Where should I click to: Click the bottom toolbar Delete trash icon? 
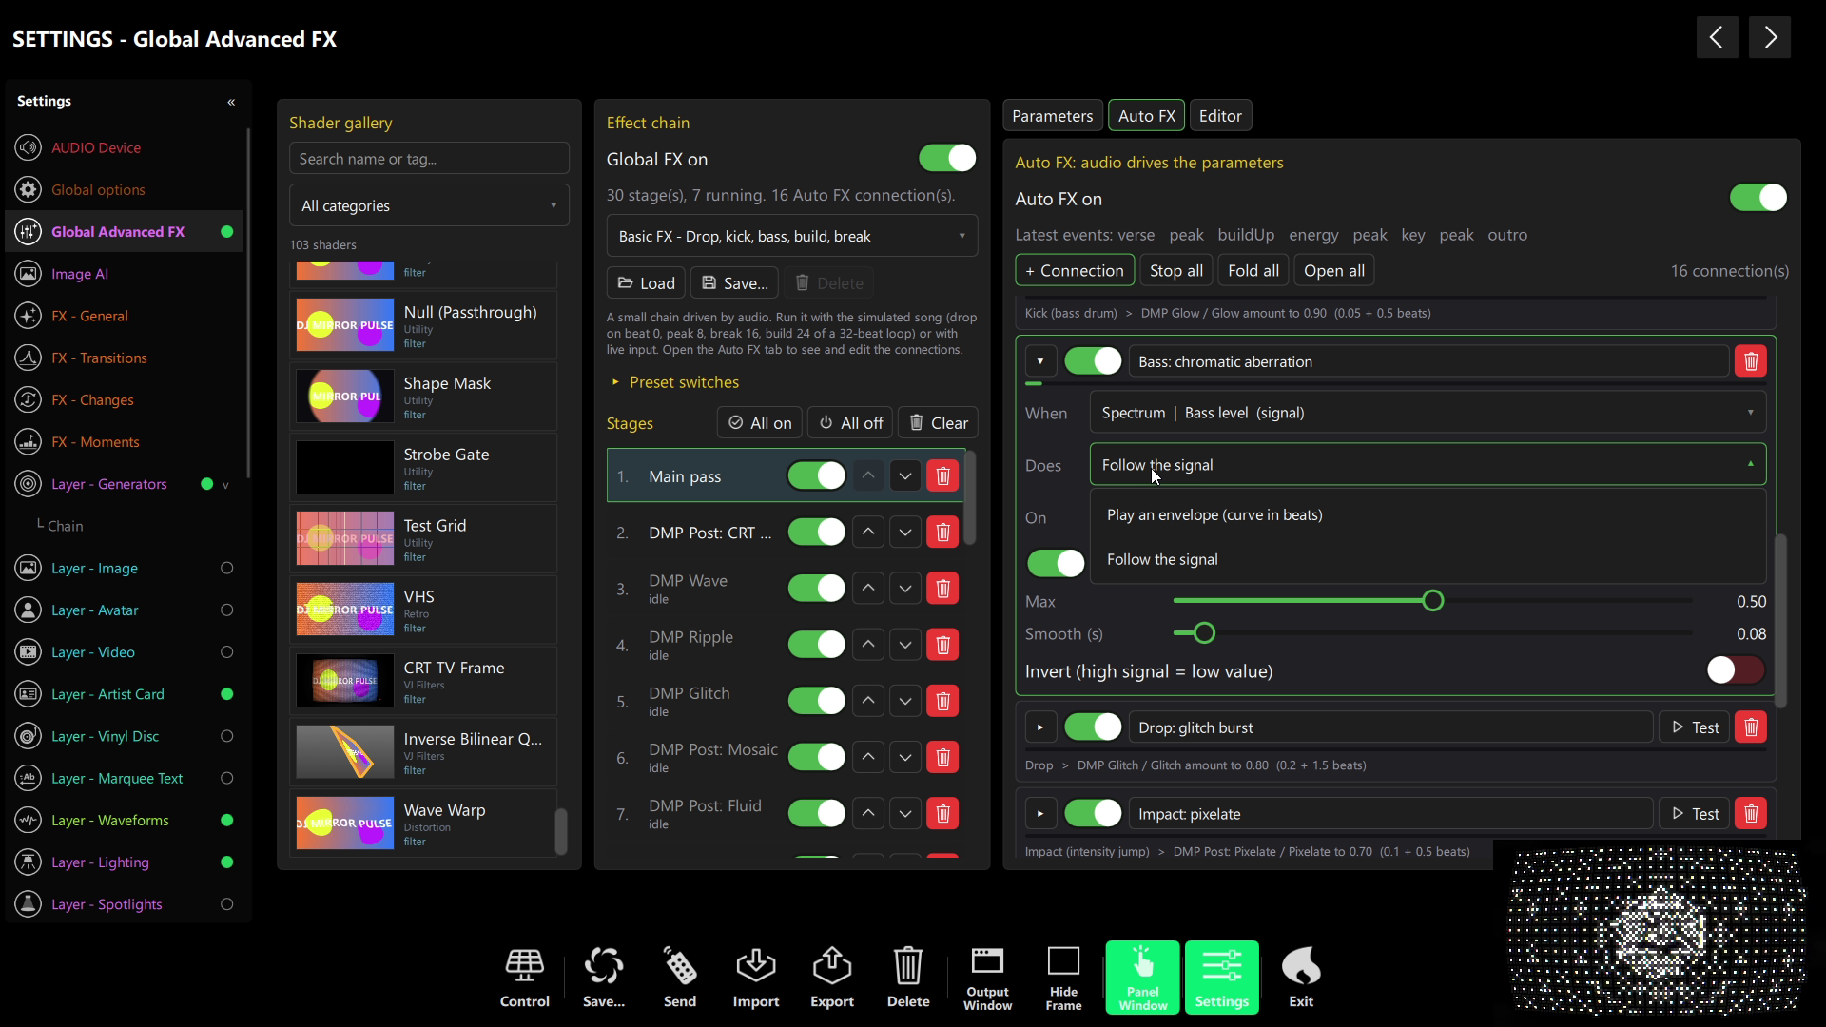(x=908, y=978)
